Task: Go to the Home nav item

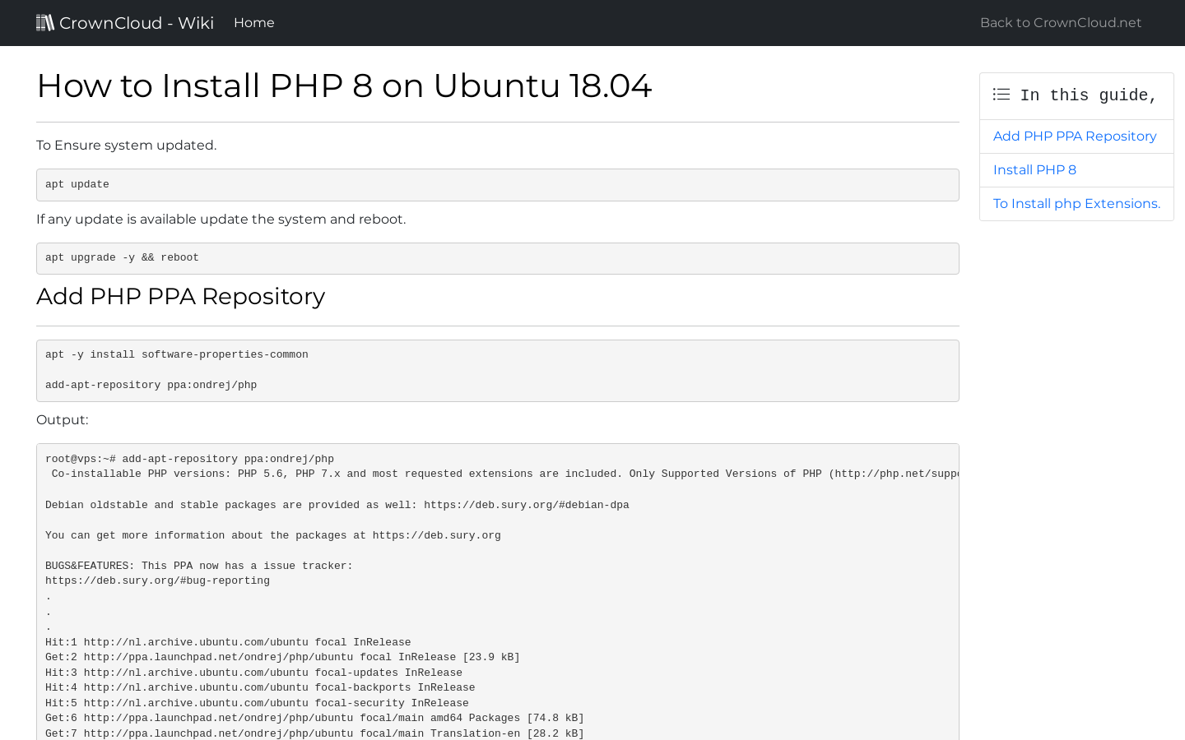Action: click(253, 23)
